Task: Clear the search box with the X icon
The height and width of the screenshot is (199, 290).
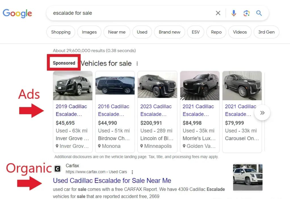Action: coord(218,13)
